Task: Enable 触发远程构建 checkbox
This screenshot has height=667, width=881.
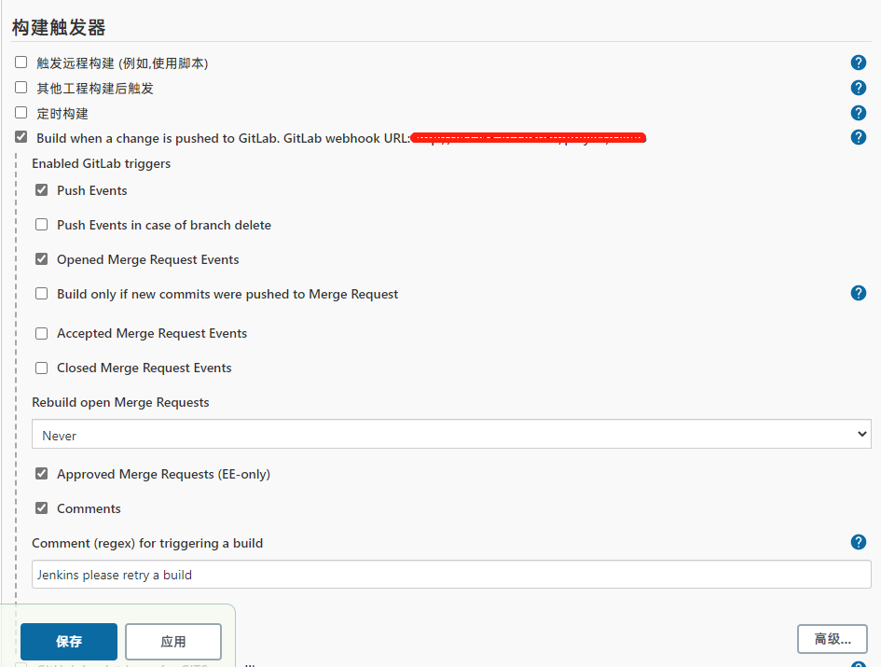Action: point(21,62)
